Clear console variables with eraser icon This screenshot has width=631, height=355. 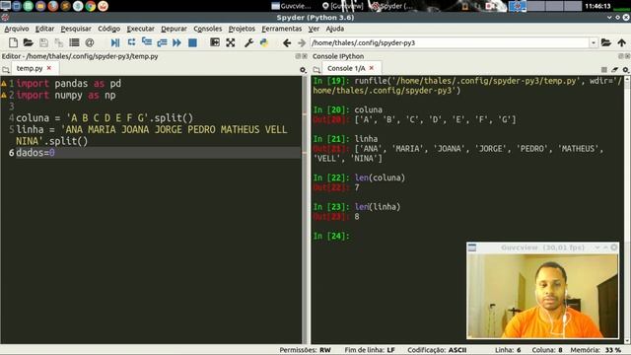[x=614, y=70]
